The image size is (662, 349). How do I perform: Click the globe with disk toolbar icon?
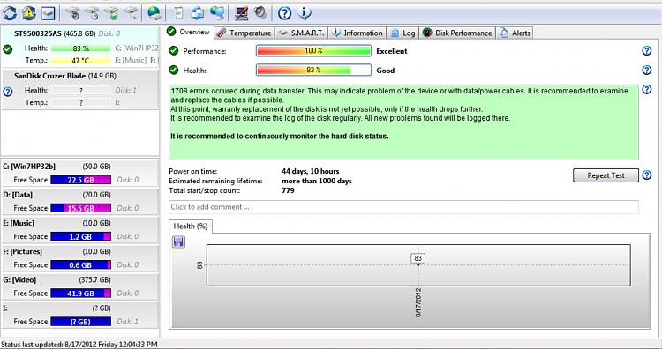(154, 13)
